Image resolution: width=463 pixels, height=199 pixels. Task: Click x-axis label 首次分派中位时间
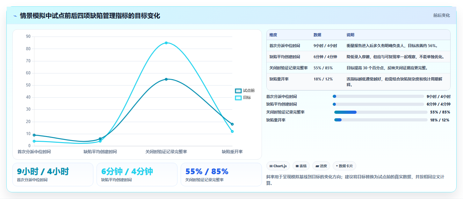tap(34, 152)
